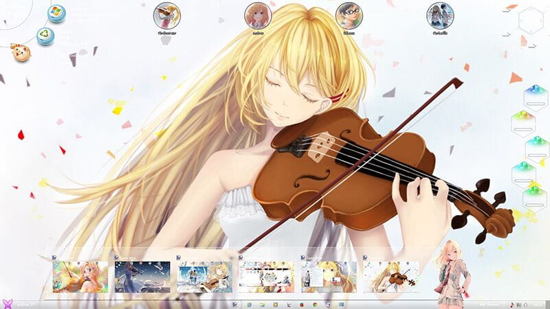This screenshot has height=309, width=550.
Task: Click the volume speaker tray icon
Action: pyautogui.click(x=525, y=304)
